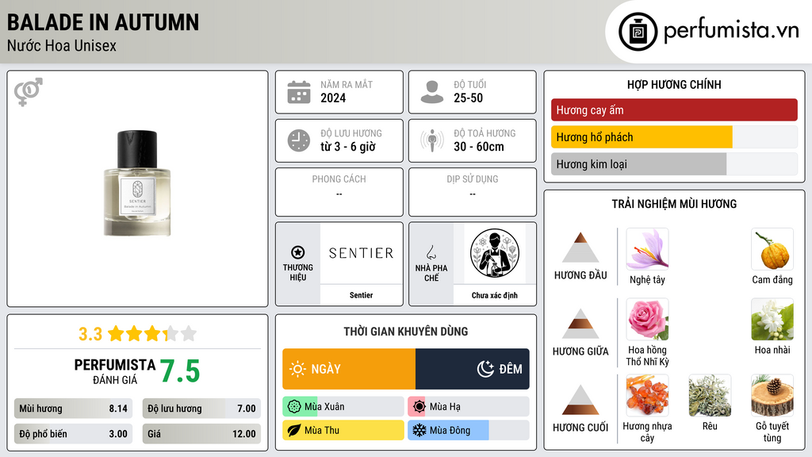Click the Hợp hương chính heading
812x457 pixels.
tap(674, 84)
